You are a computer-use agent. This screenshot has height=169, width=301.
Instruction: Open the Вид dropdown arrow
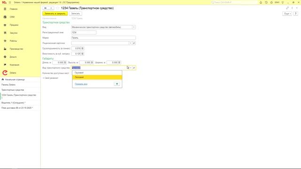click(x=134, y=27)
